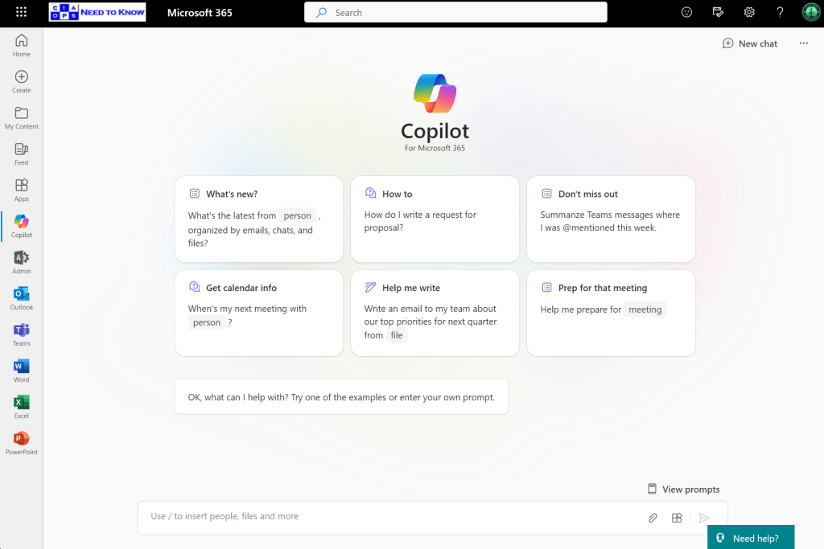This screenshot has width=824, height=549.
Task: Click the send arrow in prompt box
Action: click(704, 518)
